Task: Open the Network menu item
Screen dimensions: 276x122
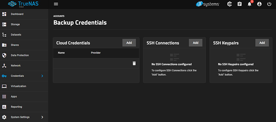Action: (16, 66)
